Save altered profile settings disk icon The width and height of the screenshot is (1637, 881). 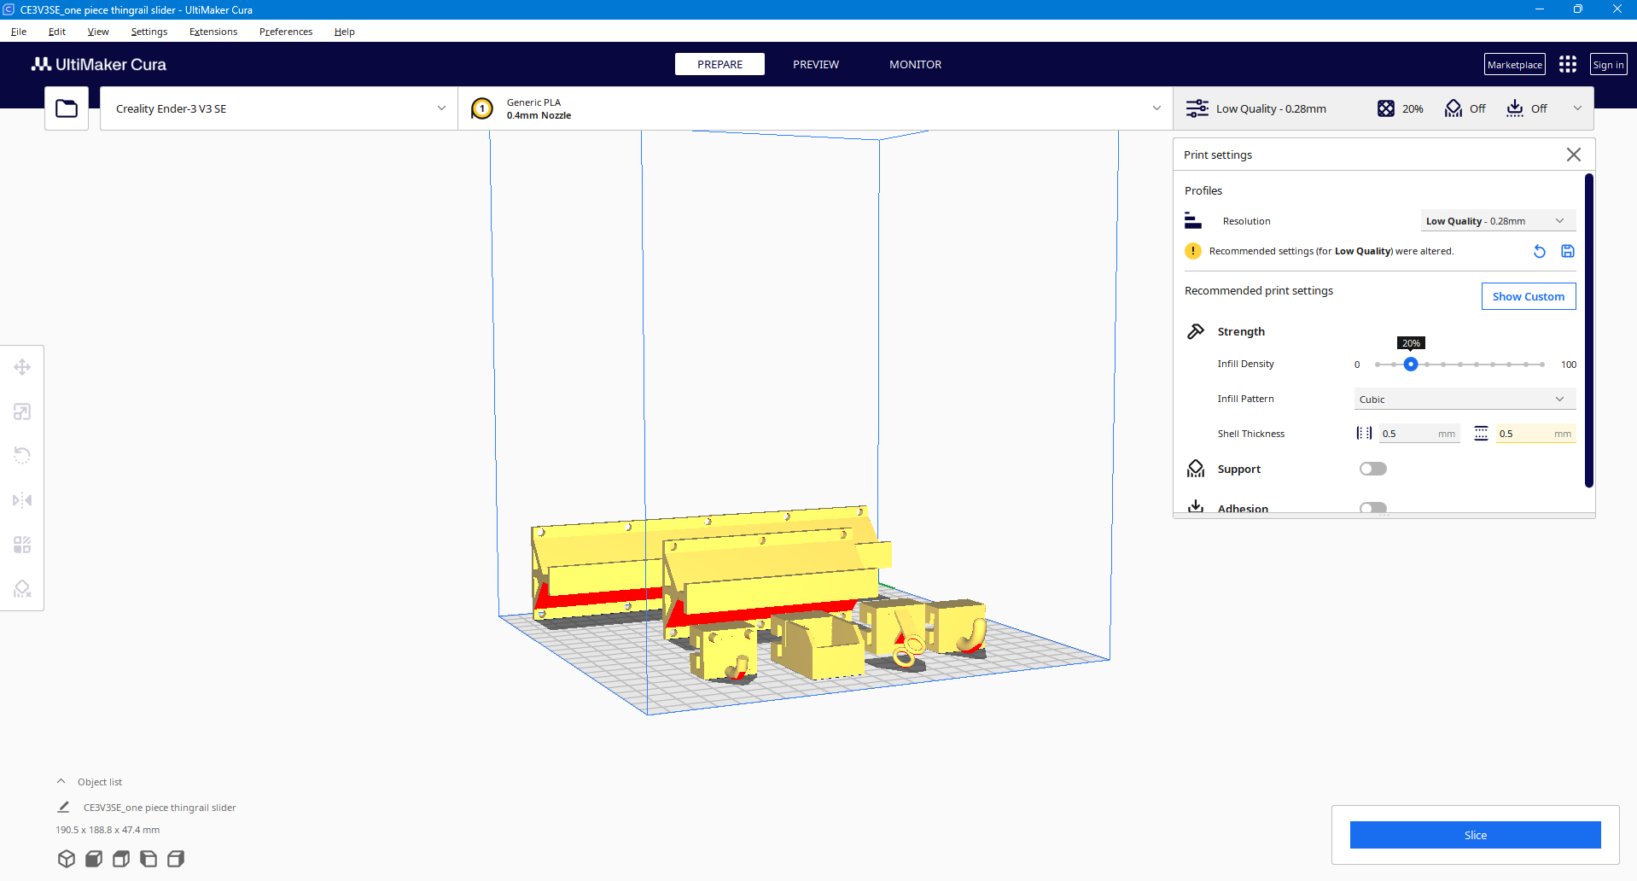[1568, 251]
